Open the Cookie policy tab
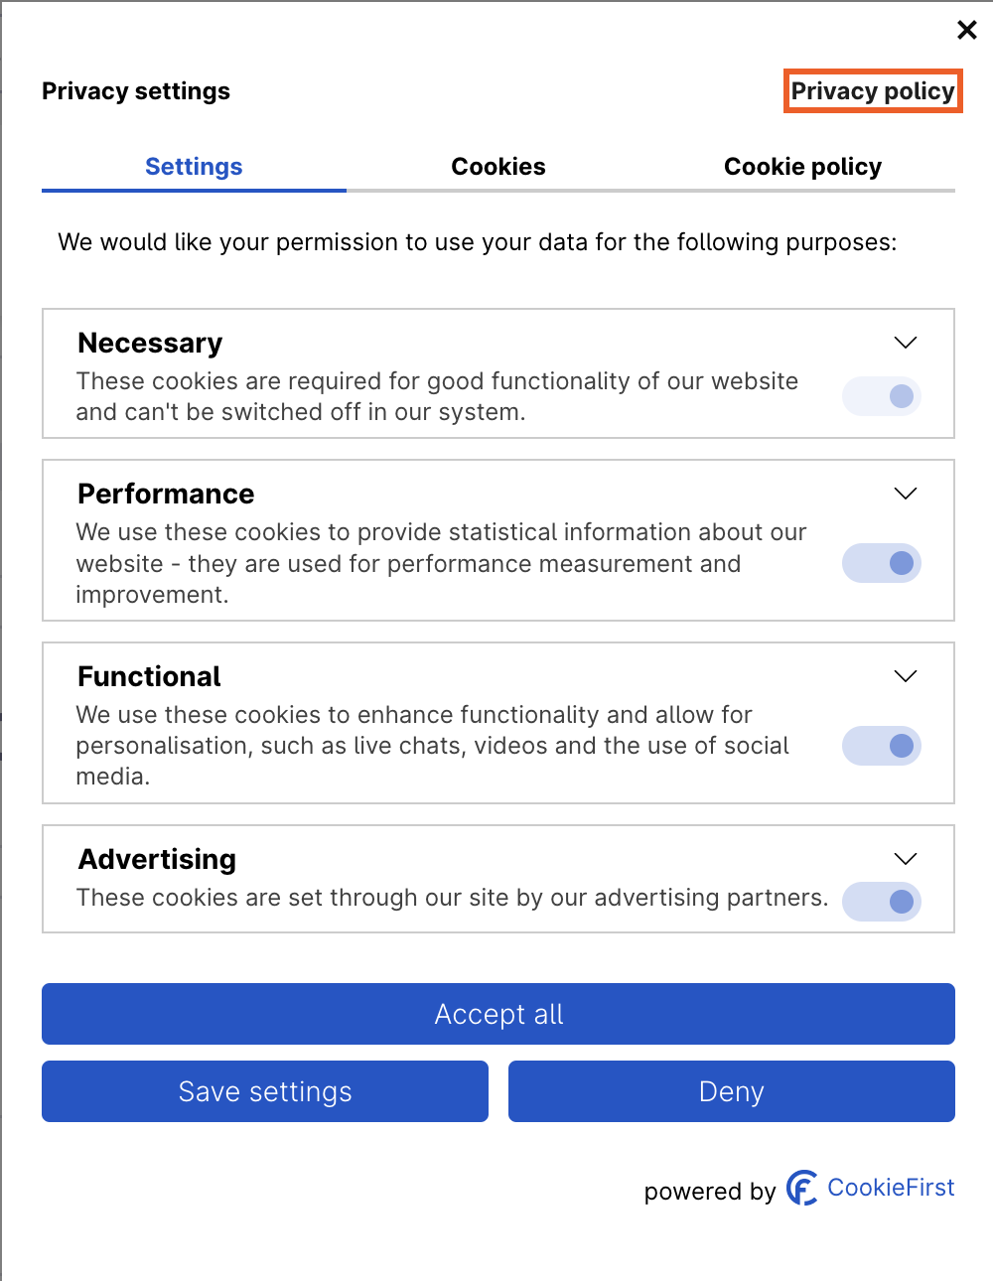The width and height of the screenshot is (993, 1281). [802, 167]
